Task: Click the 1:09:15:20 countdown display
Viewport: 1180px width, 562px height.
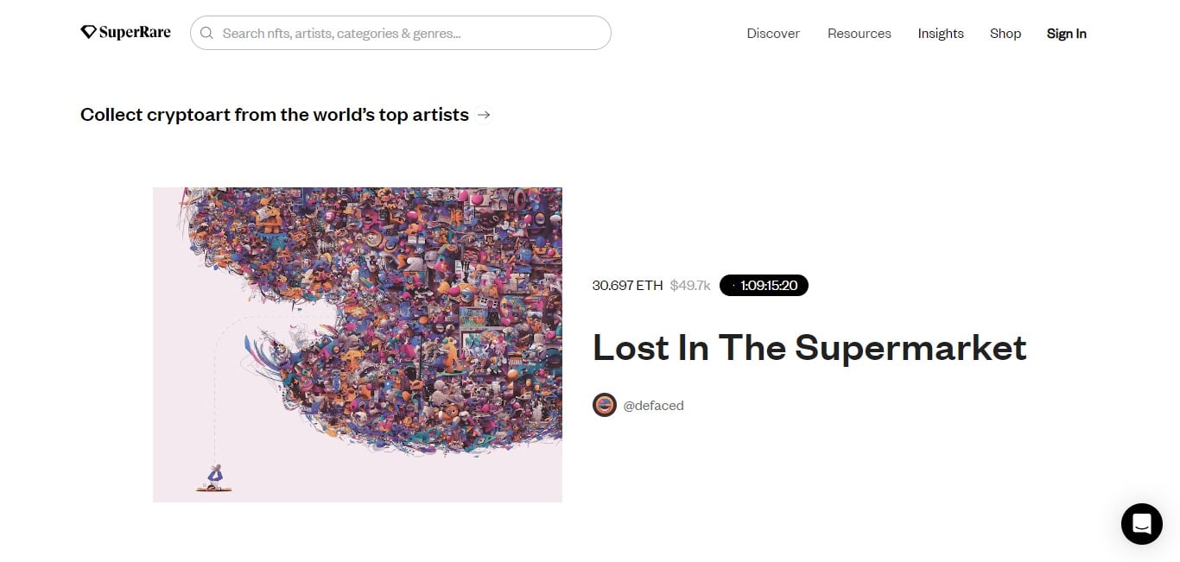Action: pyautogui.click(x=771, y=285)
